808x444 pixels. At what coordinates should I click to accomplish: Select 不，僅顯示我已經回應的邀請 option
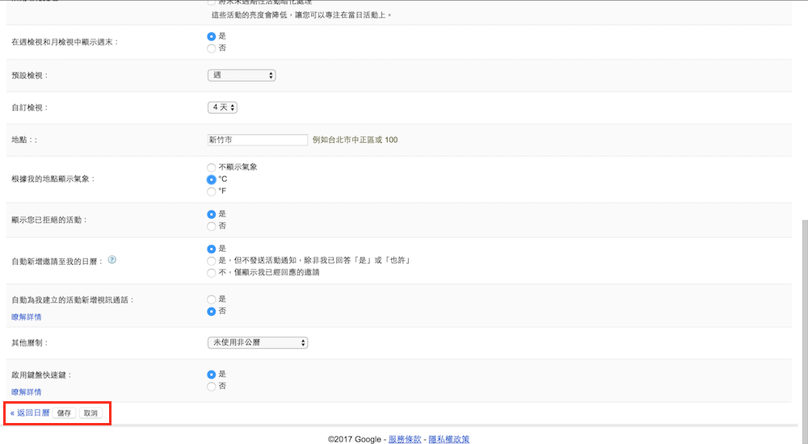[212, 273]
